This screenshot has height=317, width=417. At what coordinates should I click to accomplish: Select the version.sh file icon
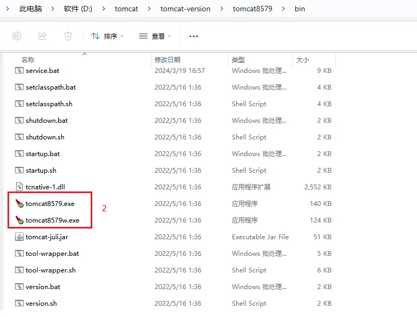click(19, 303)
